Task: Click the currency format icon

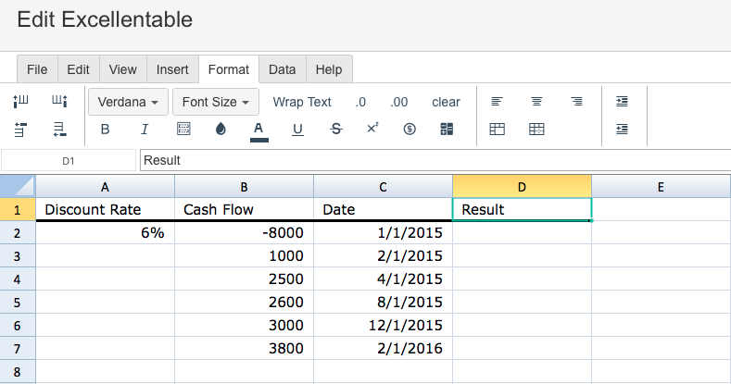Action: 410,130
